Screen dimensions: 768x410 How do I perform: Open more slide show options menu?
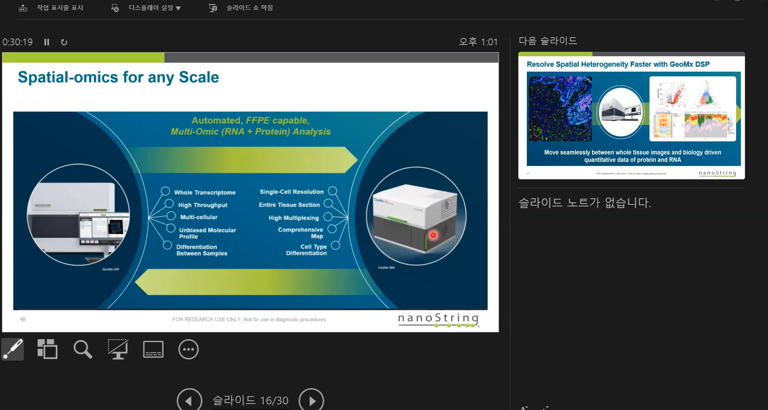pyautogui.click(x=189, y=349)
